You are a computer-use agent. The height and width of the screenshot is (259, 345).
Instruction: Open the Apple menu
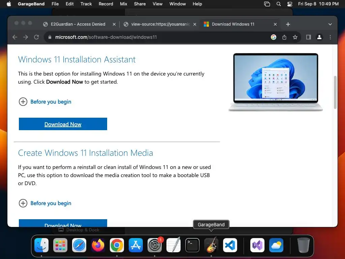coord(9,4)
